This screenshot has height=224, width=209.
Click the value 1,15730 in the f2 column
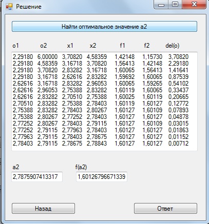(x=152, y=57)
